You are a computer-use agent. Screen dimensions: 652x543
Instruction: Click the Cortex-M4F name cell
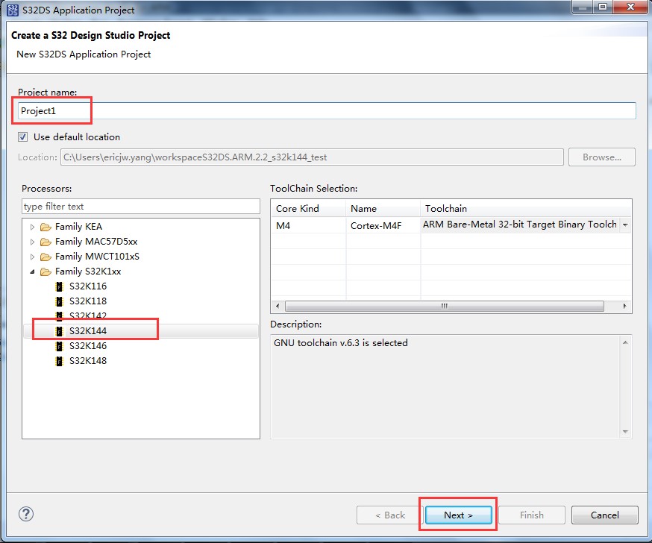383,225
